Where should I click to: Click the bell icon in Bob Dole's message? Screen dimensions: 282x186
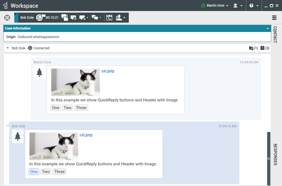click(18, 136)
